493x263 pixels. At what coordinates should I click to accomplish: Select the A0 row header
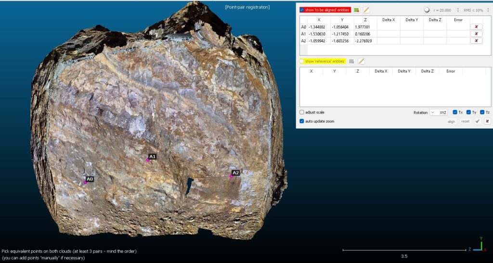coord(303,27)
